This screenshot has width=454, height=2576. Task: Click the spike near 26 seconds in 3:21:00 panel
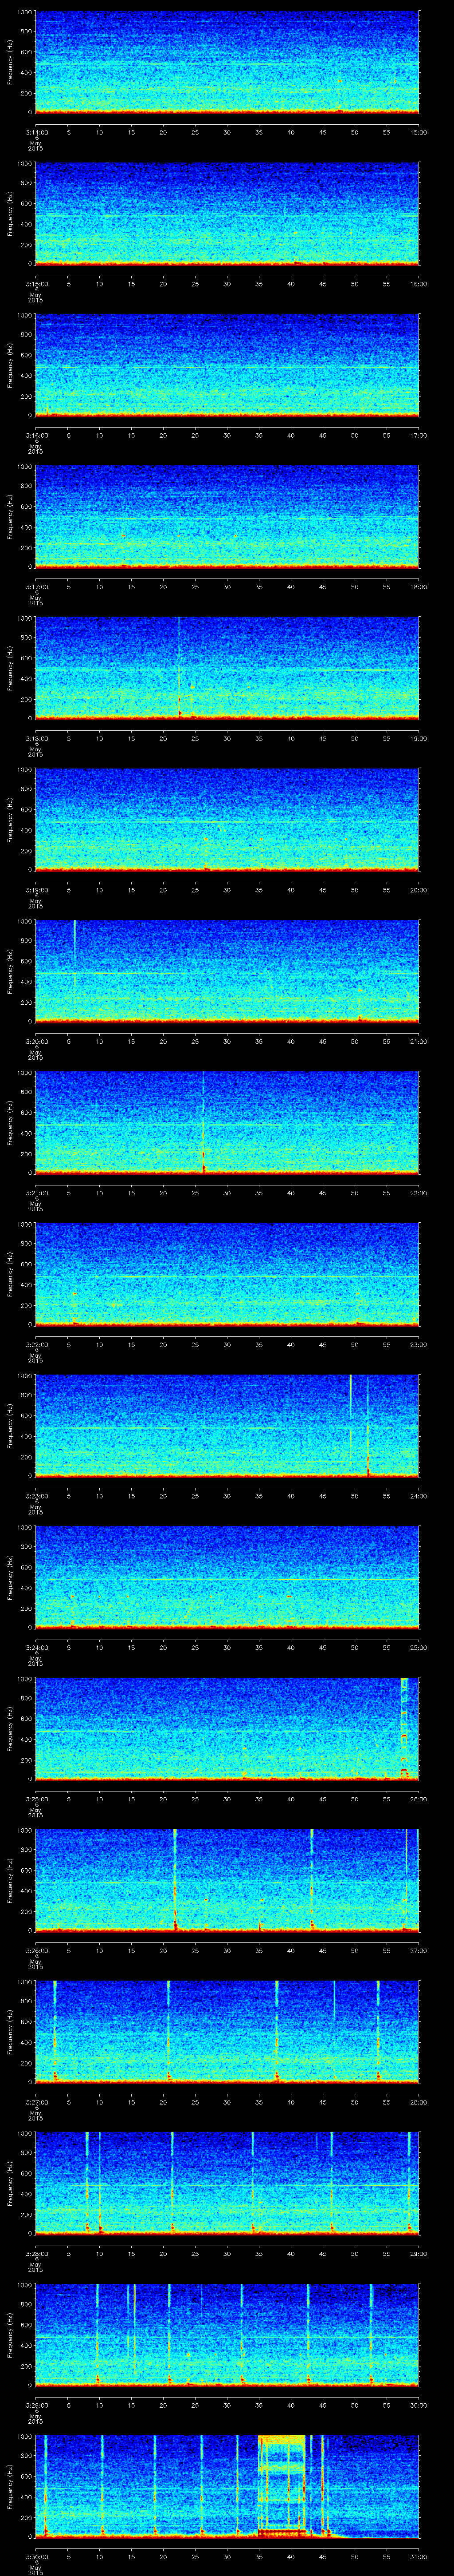pyautogui.click(x=203, y=1123)
